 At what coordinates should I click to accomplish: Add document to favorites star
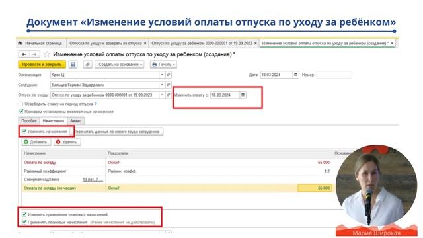click(47, 54)
